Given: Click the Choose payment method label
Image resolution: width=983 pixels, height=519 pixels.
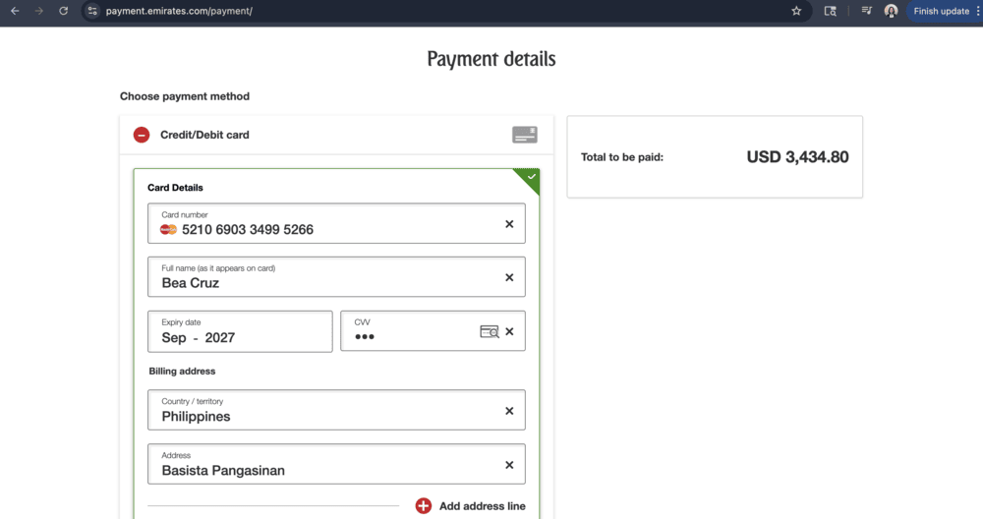Looking at the screenshot, I should point(185,96).
